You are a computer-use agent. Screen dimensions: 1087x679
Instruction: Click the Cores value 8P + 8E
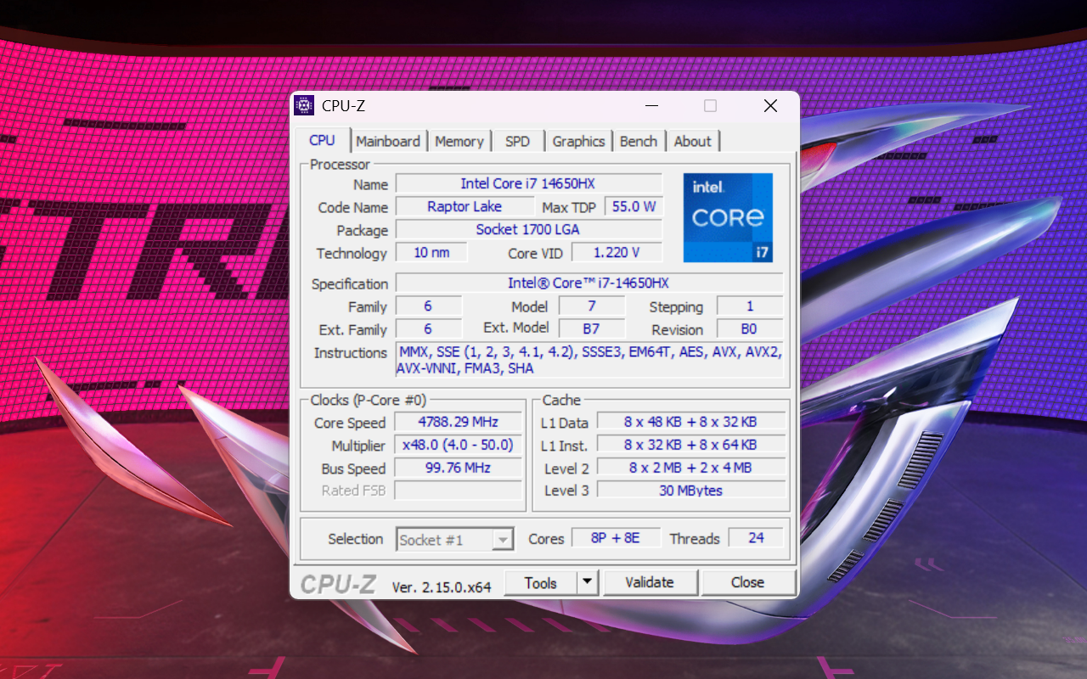(x=616, y=538)
